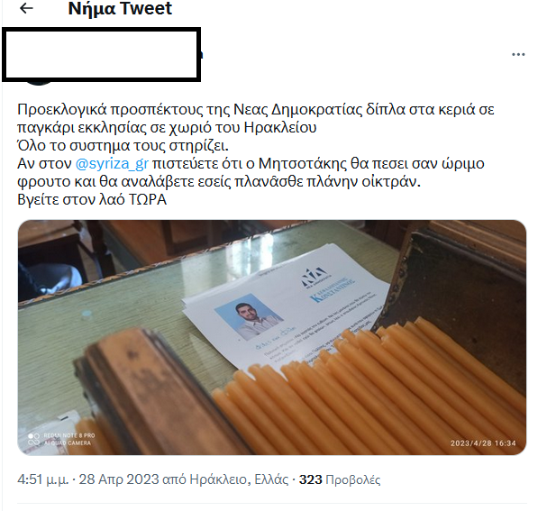Open the three-dot more options menu

point(518,54)
